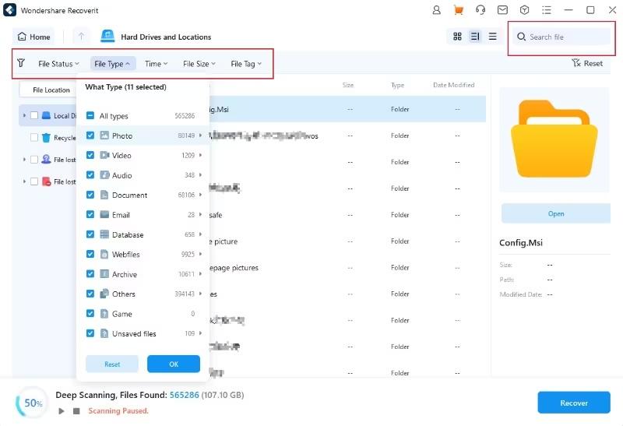Stop the deep scan with the square icon
The image size is (623, 426).
click(x=76, y=410)
